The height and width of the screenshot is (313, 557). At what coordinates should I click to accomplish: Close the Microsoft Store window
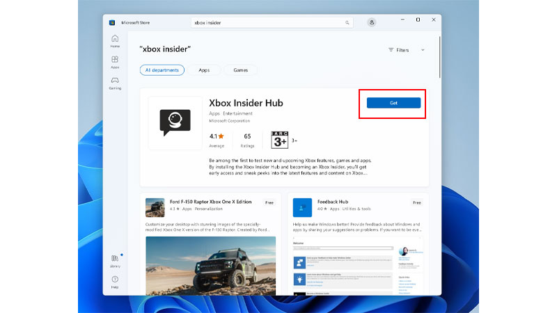[434, 20]
